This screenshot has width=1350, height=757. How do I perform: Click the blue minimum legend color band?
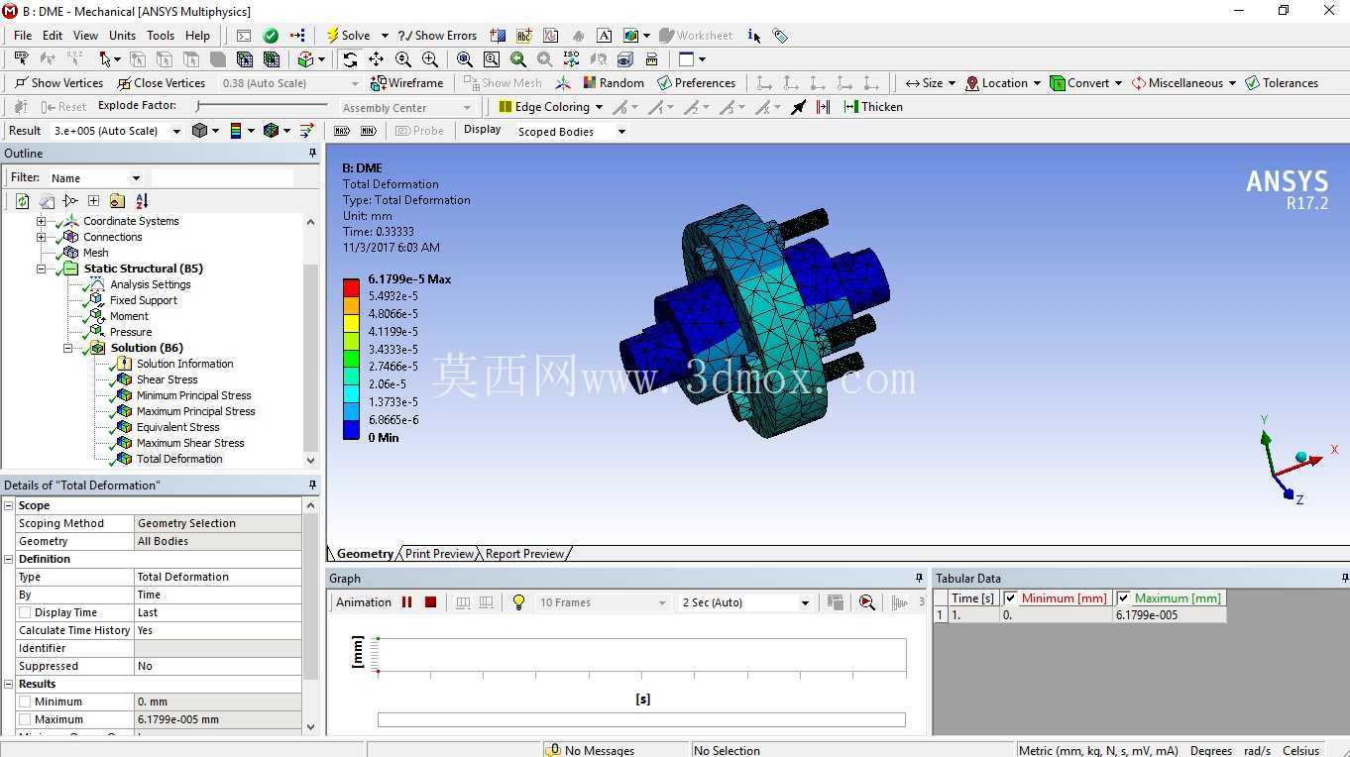[x=351, y=429]
